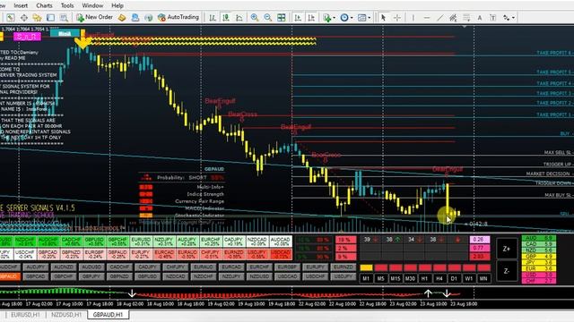Click the EURUSD +0.31% heatmap cell
The height and width of the screenshot is (322, 574).
(x=141, y=241)
